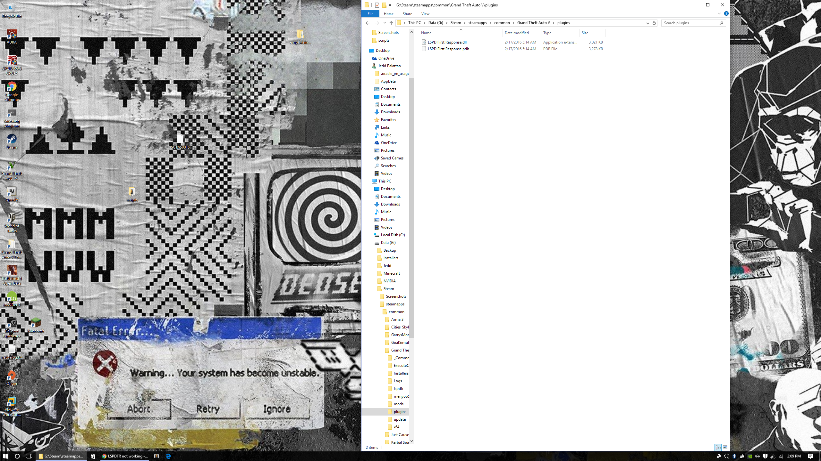Screen dimensions: 821x461
Task: Open the address bar history dropdown
Action: (x=647, y=23)
